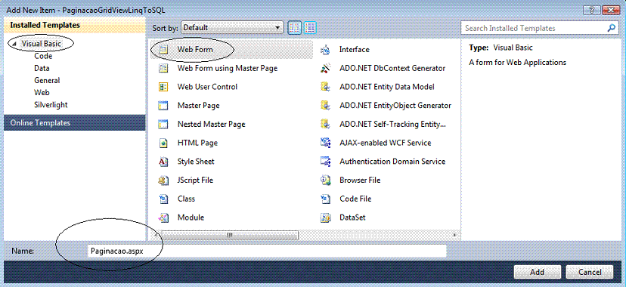Select the JScript File icon
Viewport: 626px width, 287px height.
click(163, 181)
